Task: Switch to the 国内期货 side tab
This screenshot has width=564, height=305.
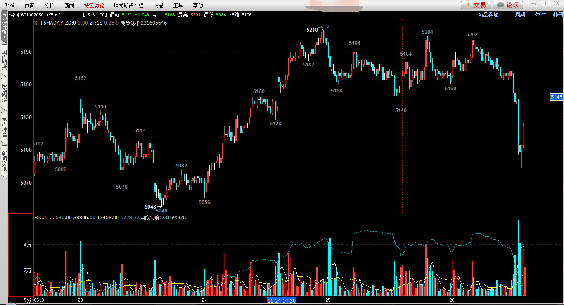Action: 4,60
